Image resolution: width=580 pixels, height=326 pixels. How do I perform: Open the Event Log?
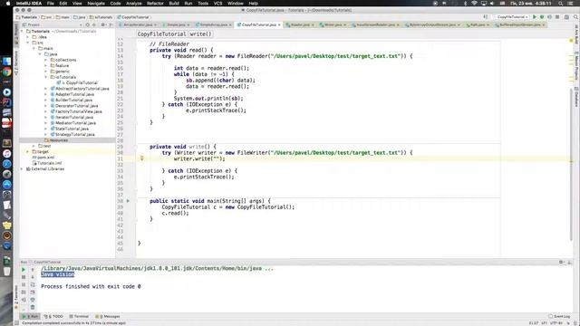coord(559,316)
